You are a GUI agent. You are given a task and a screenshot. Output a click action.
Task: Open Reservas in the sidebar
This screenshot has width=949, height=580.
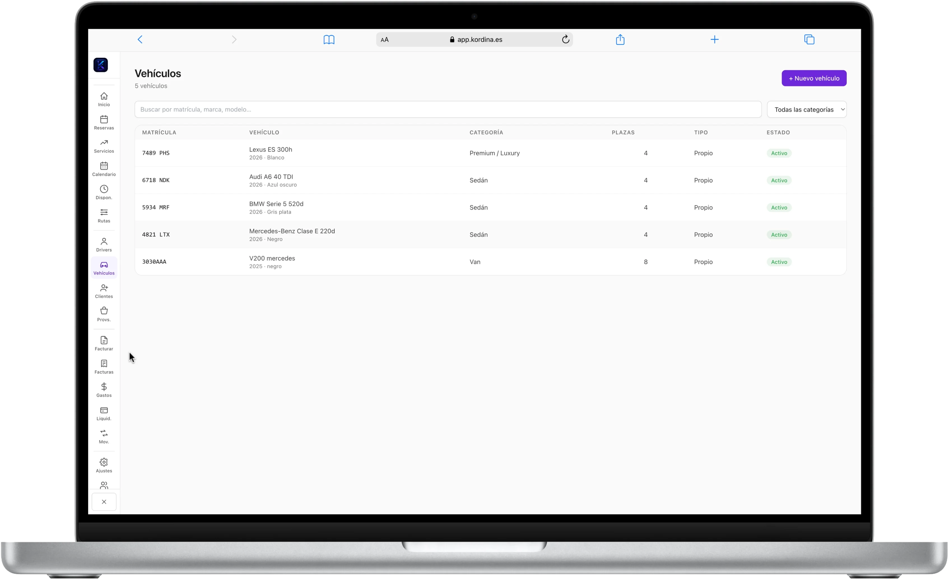[x=104, y=122]
